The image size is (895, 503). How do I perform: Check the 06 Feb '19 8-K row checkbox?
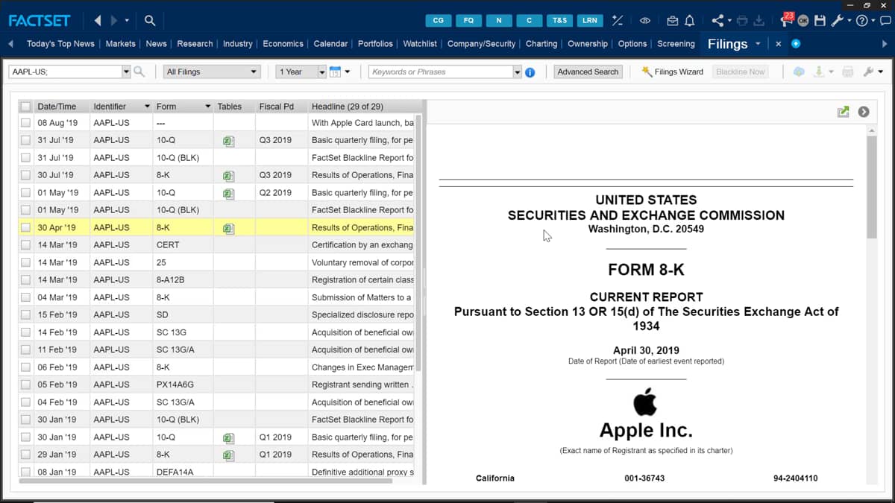pyautogui.click(x=26, y=367)
